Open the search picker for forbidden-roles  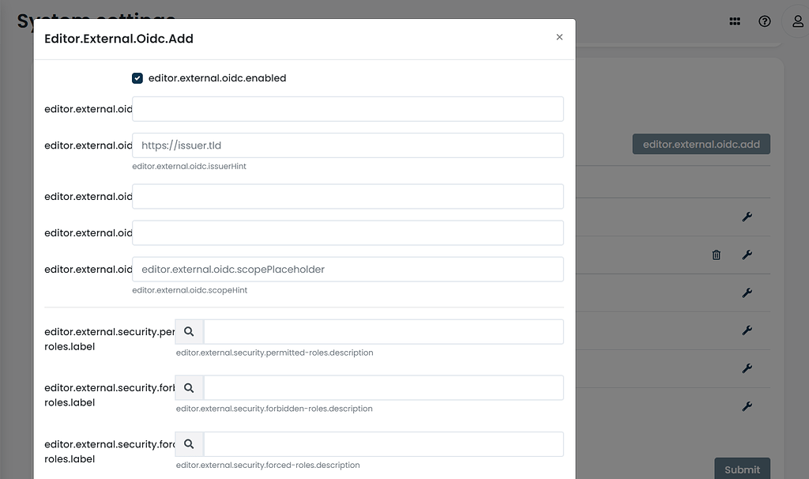pyautogui.click(x=189, y=387)
